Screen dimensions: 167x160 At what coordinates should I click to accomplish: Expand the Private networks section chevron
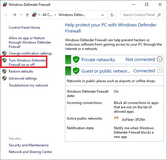pos(159,59)
